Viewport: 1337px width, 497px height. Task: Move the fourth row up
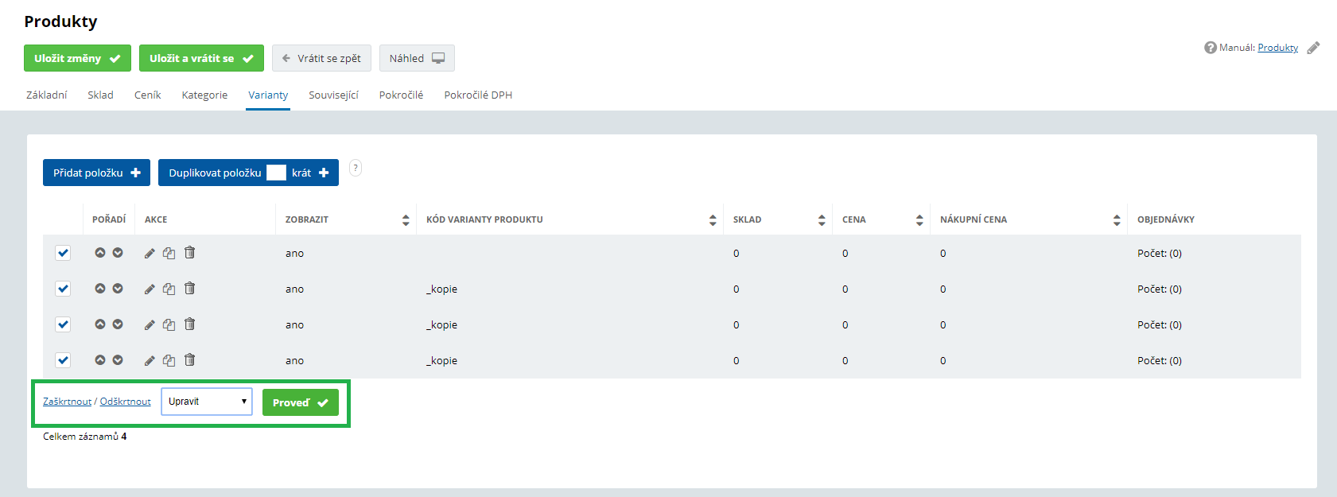(x=100, y=360)
